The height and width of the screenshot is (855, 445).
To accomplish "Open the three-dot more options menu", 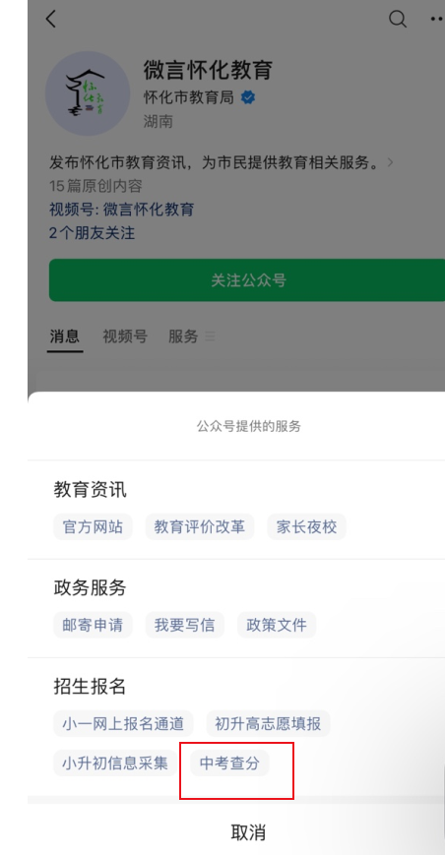I will tap(438, 19).
